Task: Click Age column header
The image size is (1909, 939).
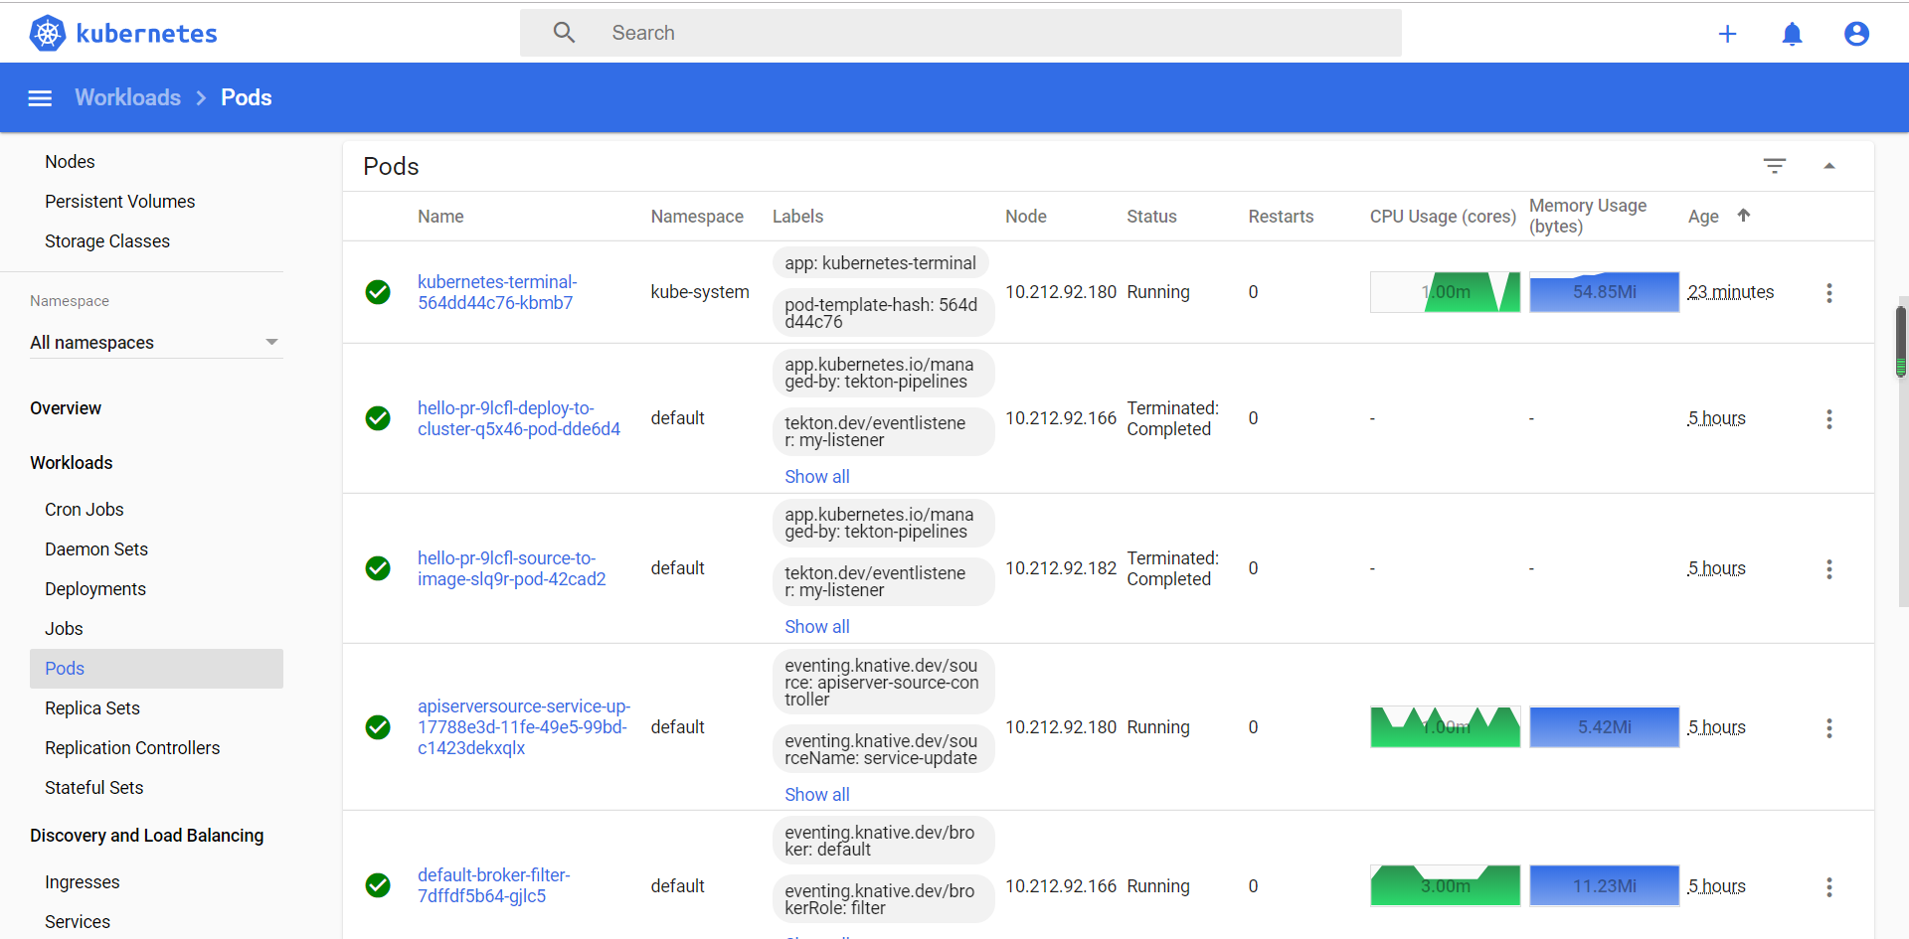Action: click(x=1703, y=217)
